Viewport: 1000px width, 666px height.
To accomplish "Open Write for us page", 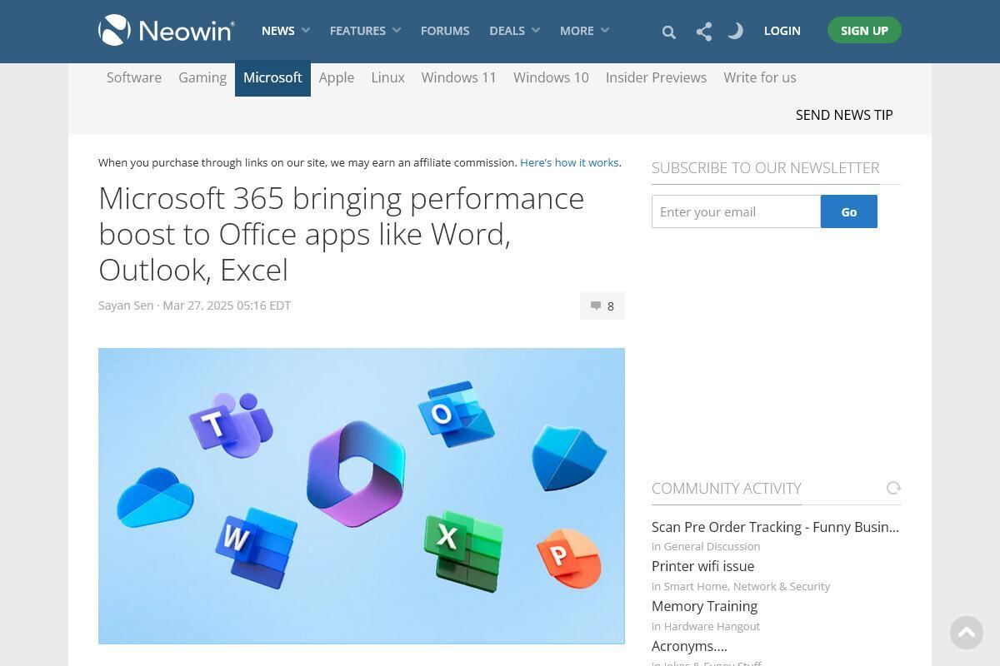I will (760, 77).
